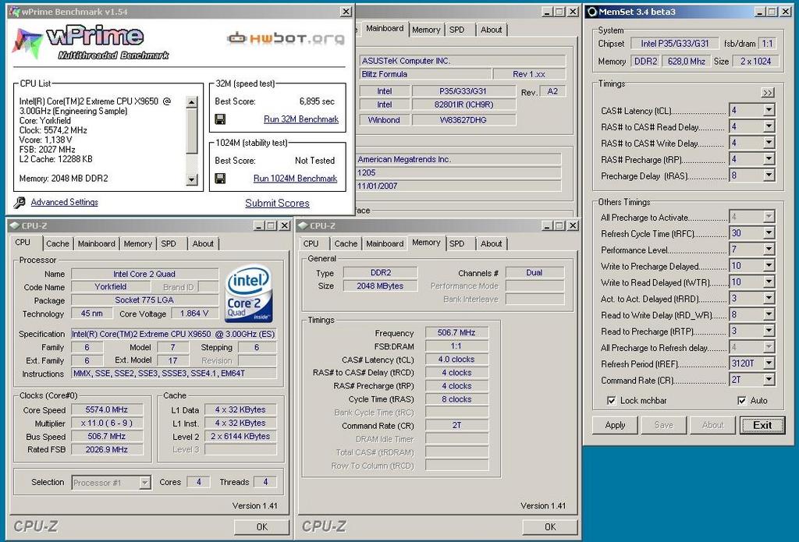Viewport: 799px width, 542px height.
Task: Click Exit button in MemSet
Action: click(x=762, y=425)
